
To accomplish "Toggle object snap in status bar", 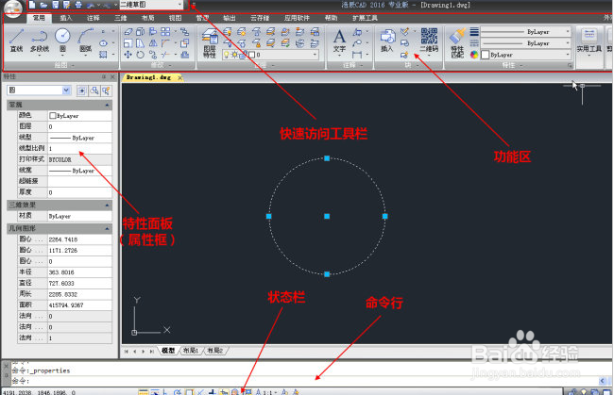I will coord(189,392).
